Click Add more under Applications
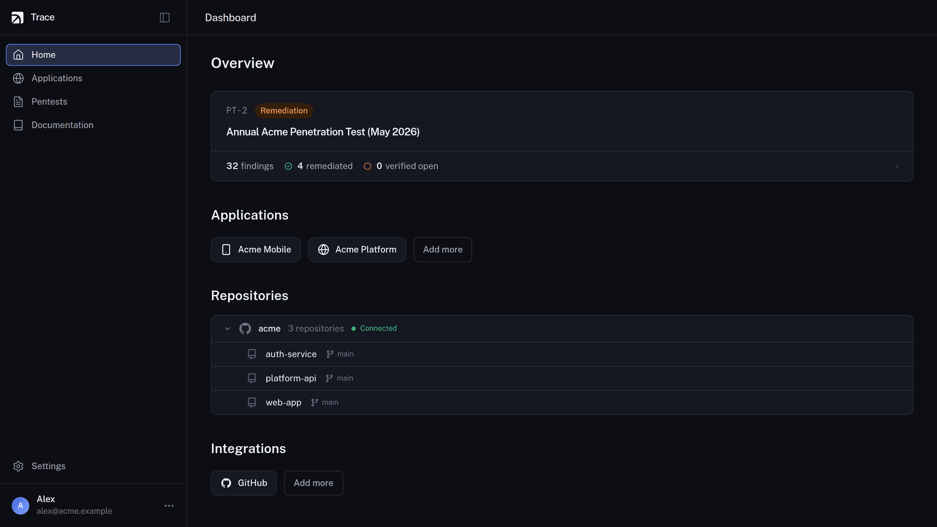 443,250
